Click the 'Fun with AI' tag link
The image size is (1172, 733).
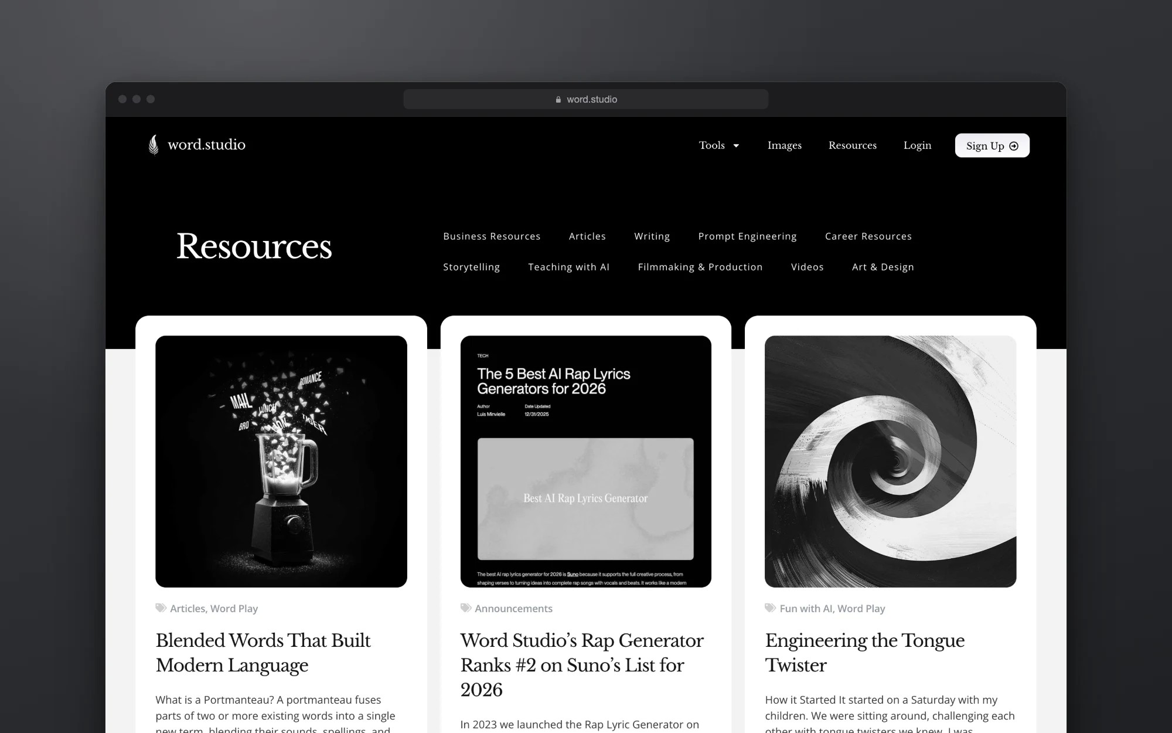[x=806, y=609]
